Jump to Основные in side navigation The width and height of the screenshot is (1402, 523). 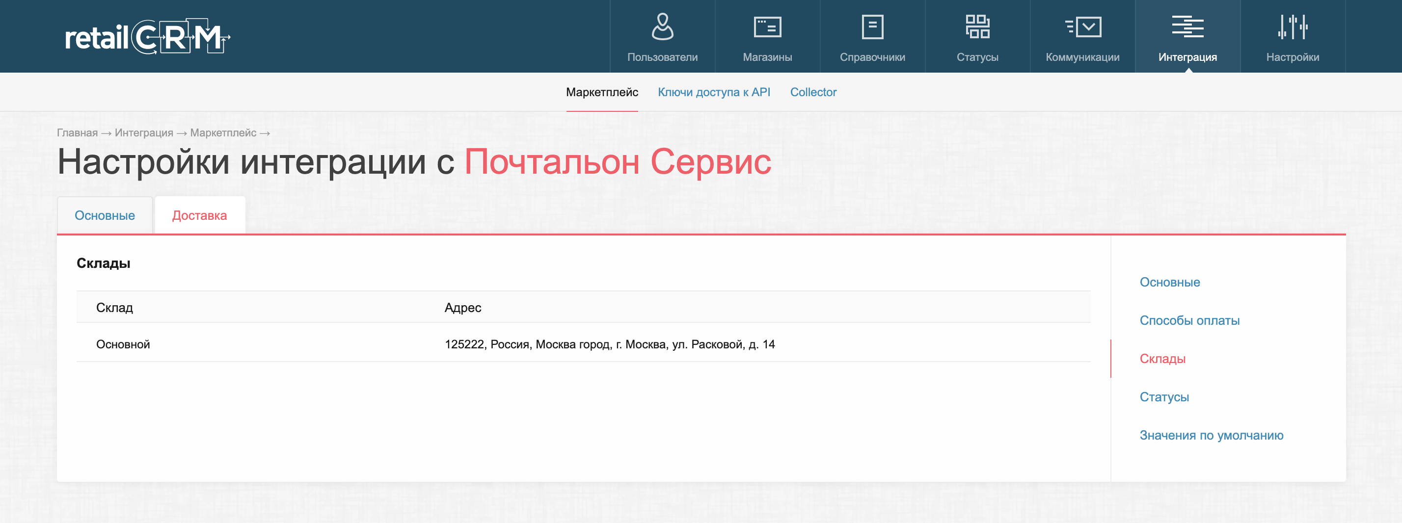[x=1170, y=283]
